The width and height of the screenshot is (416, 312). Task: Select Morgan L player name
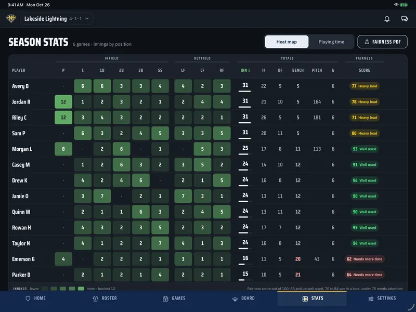click(x=22, y=149)
